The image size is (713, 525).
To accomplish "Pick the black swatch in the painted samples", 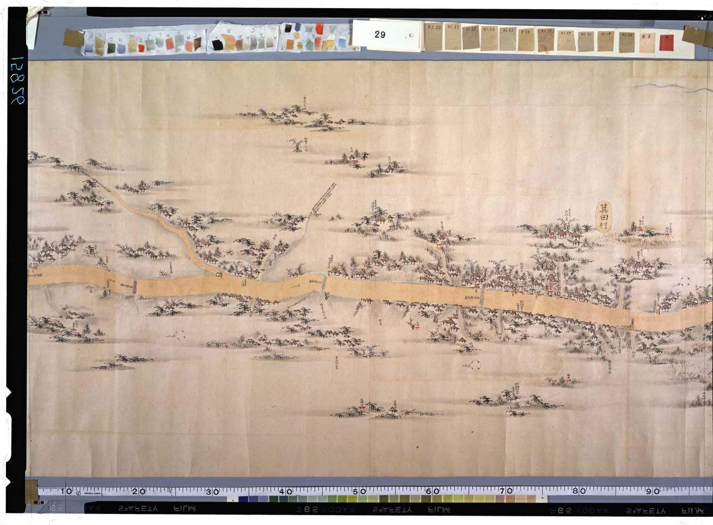I will tap(217, 44).
